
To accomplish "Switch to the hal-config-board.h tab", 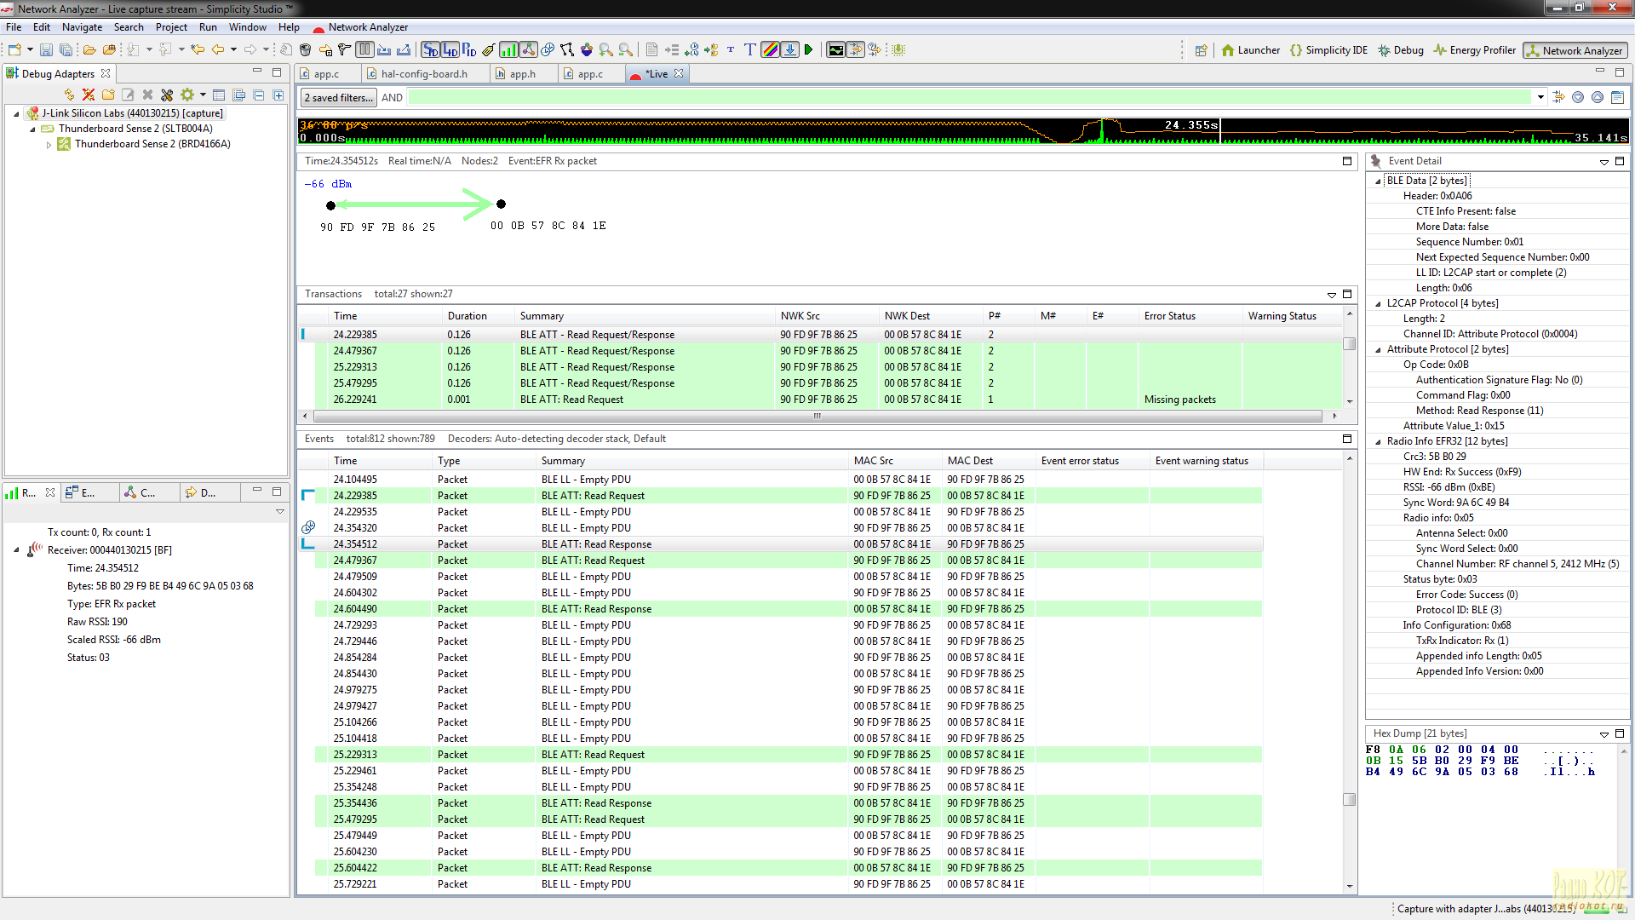I will pyautogui.click(x=423, y=74).
